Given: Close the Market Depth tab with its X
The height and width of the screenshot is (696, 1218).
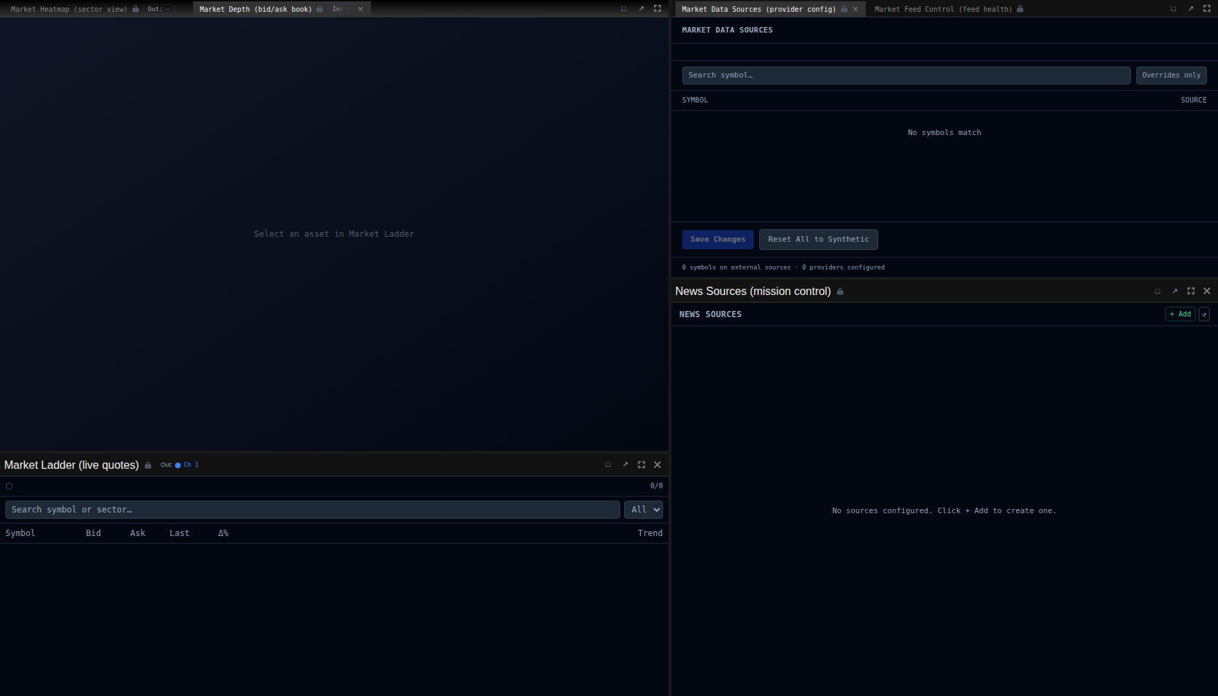Looking at the screenshot, I should coord(361,9).
